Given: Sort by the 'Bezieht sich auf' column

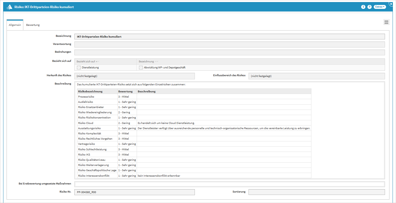Looking at the screenshot, I should [x=86, y=62].
